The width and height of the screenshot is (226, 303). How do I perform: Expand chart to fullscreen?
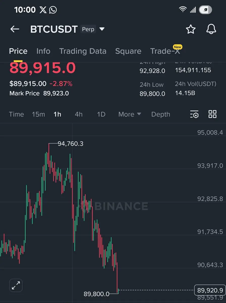click(x=16, y=286)
